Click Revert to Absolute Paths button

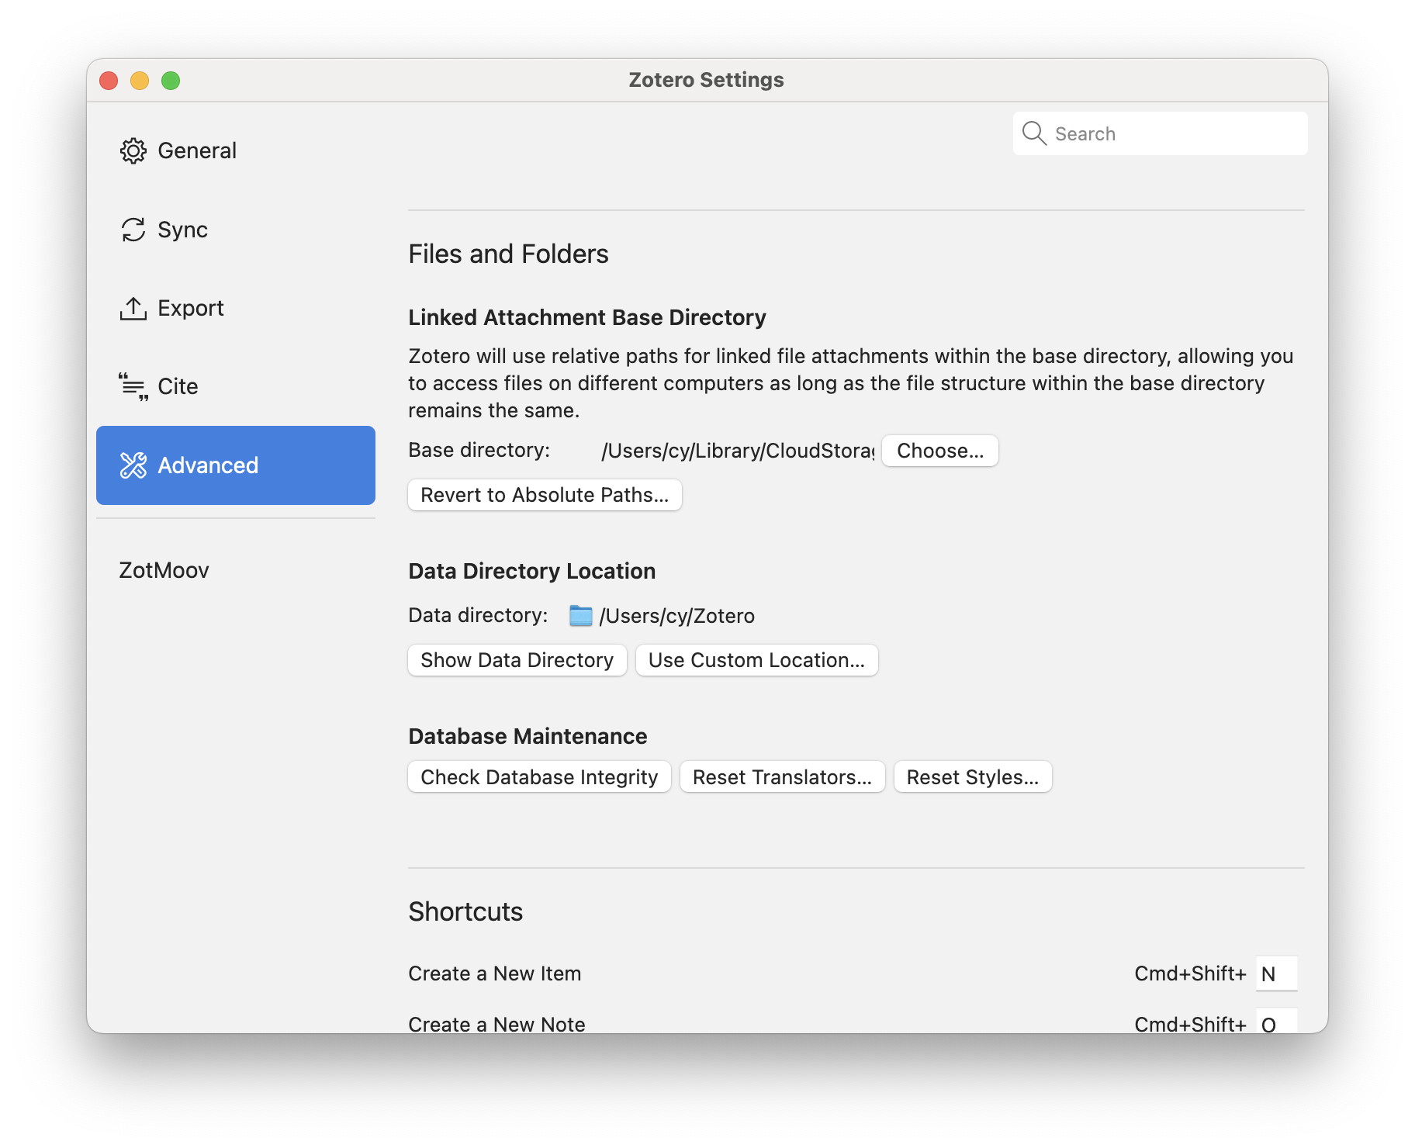click(545, 495)
